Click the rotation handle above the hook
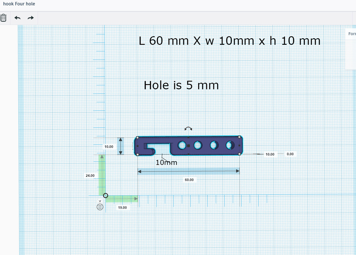This screenshot has width=356, height=255. tap(188, 129)
